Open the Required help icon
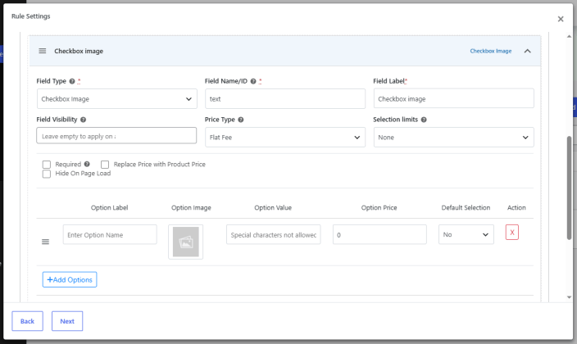The width and height of the screenshot is (577, 344). (x=87, y=164)
